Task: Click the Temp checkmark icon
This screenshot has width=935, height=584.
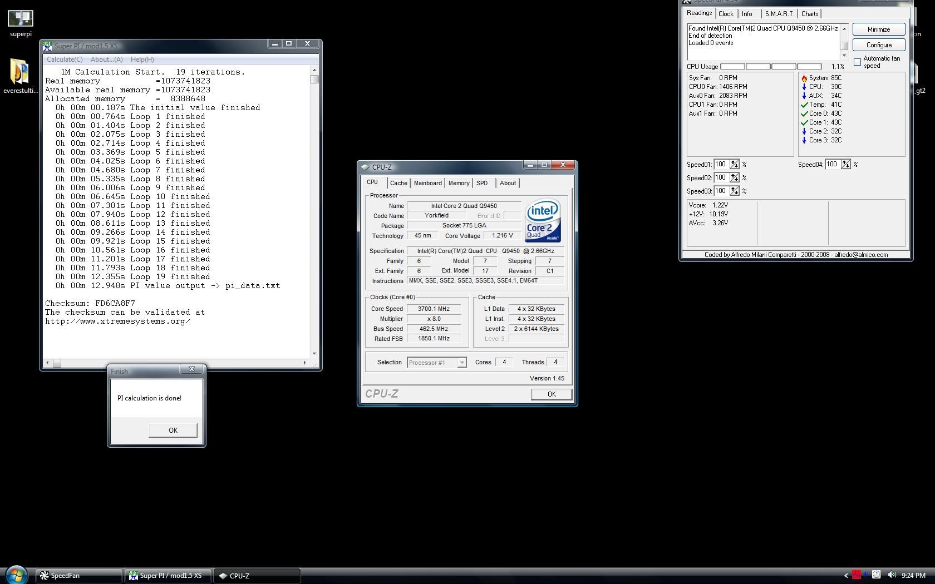Action: coord(804,105)
